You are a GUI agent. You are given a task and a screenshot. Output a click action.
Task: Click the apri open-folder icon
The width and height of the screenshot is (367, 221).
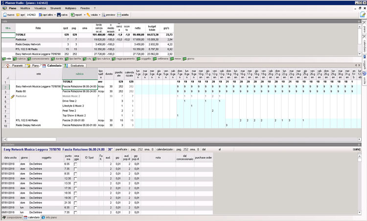tap(19, 15)
